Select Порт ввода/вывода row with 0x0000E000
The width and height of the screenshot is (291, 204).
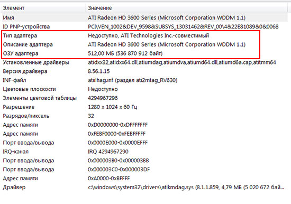pyautogui.click(x=29, y=143)
